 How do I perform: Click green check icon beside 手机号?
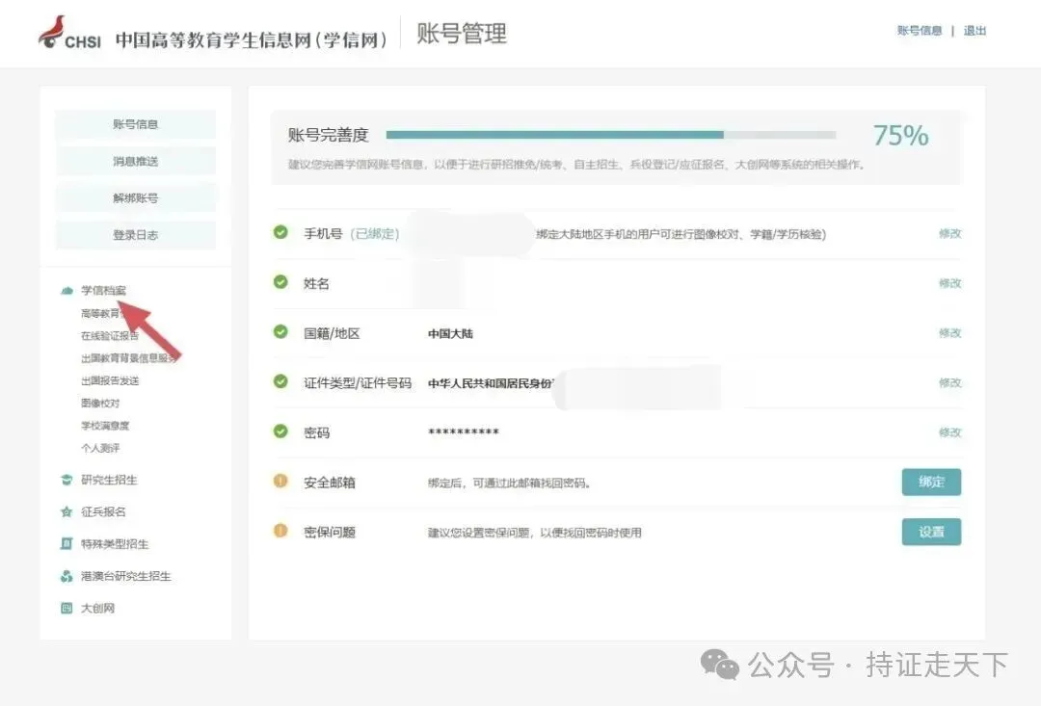point(280,232)
